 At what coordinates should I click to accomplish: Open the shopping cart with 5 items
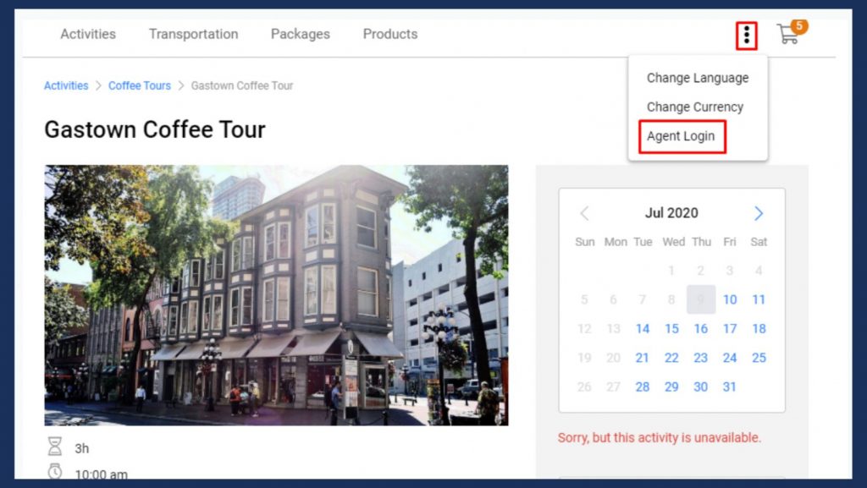[789, 36]
